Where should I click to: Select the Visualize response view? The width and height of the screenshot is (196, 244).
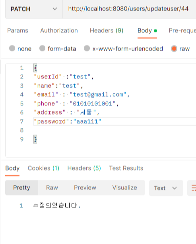pyautogui.click(x=124, y=188)
